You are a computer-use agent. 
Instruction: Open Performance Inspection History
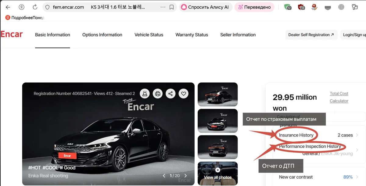(310, 146)
